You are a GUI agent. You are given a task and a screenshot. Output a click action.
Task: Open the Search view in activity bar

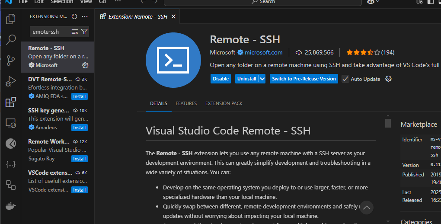(11, 40)
